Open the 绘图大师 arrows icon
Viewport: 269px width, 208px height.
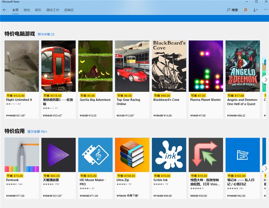[x=206, y=155]
